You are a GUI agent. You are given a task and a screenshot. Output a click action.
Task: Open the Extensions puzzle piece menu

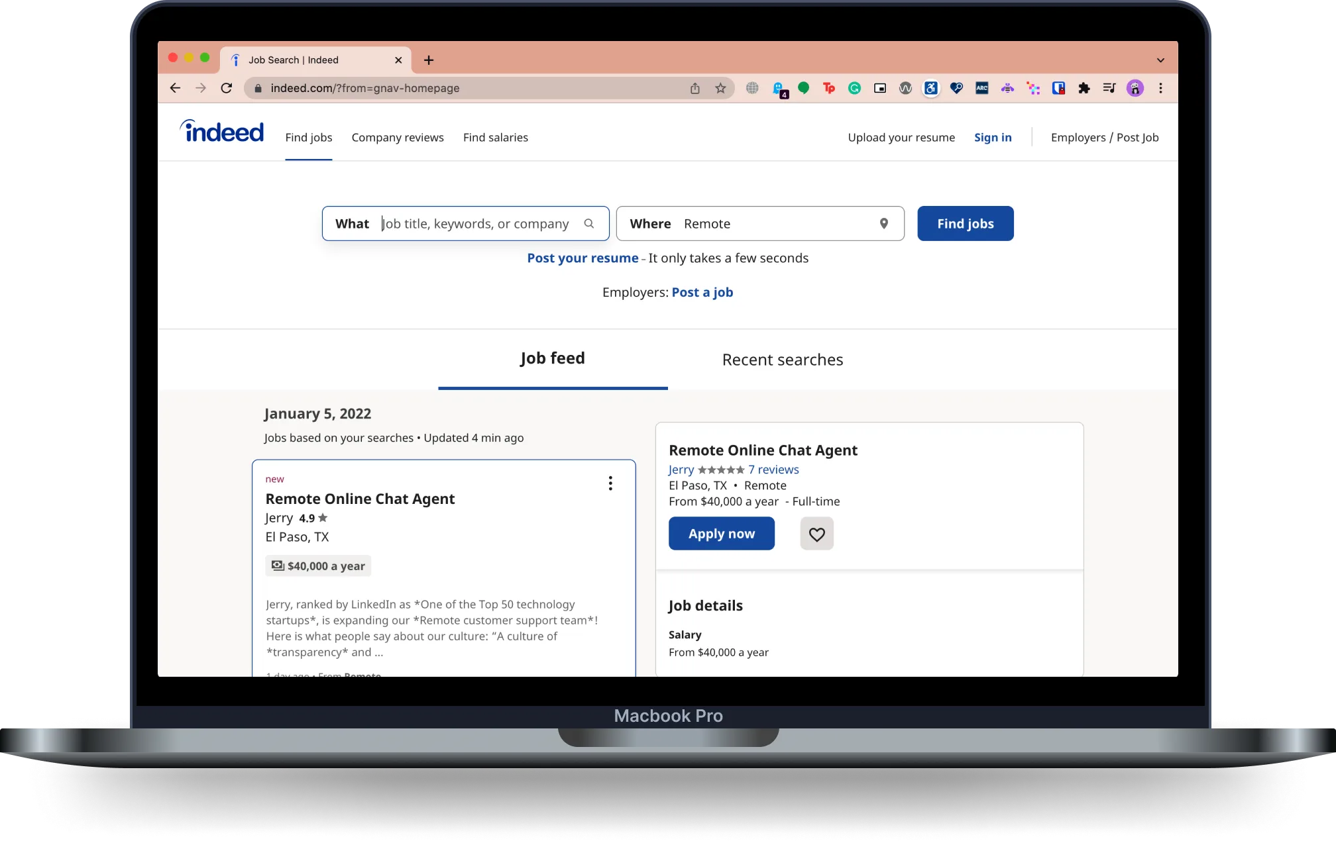tap(1084, 88)
